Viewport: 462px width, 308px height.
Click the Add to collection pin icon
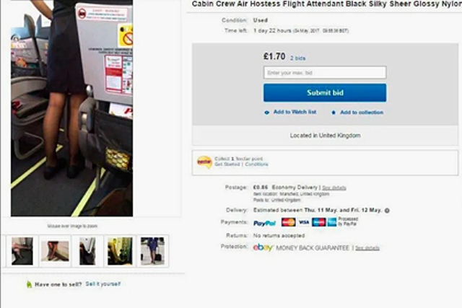334,113
